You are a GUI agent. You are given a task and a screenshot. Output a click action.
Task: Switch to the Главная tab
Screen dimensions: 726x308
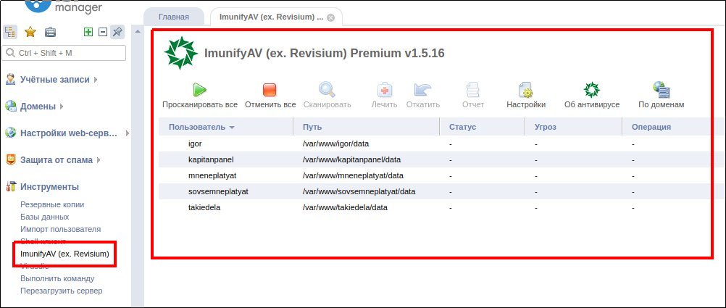click(x=174, y=17)
